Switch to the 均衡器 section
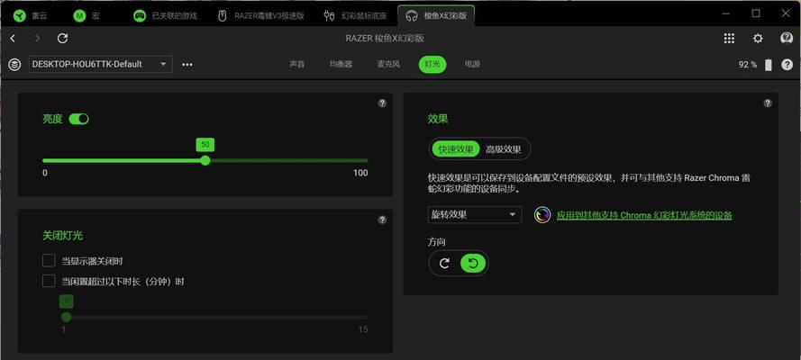This screenshot has width=801, height=360. [x=341, y=64]
